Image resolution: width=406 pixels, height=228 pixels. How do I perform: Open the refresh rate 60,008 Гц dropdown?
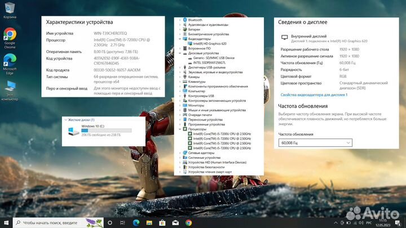[315, 142]
